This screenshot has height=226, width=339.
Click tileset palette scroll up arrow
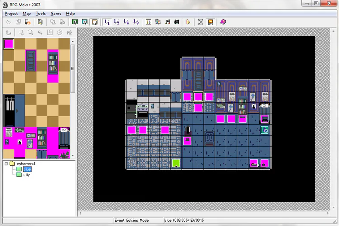(x=73, y=41)
